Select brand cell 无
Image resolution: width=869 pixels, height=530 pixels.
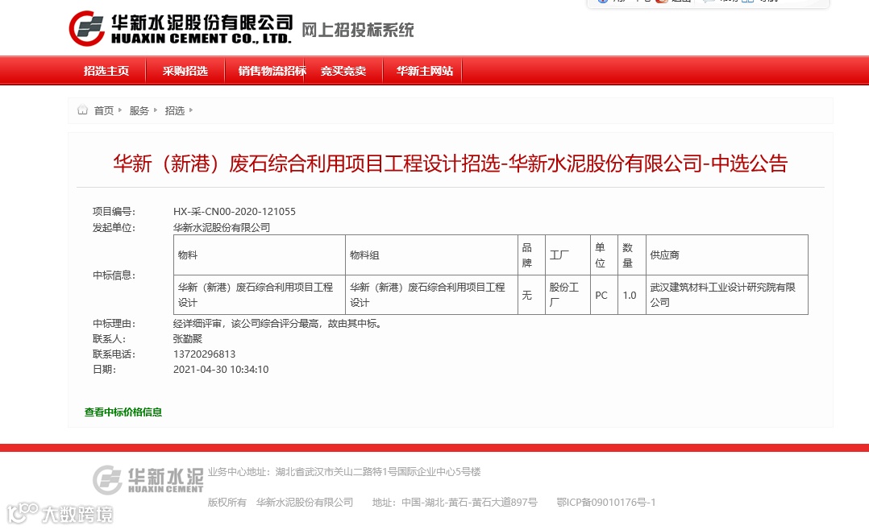point(531,295)
